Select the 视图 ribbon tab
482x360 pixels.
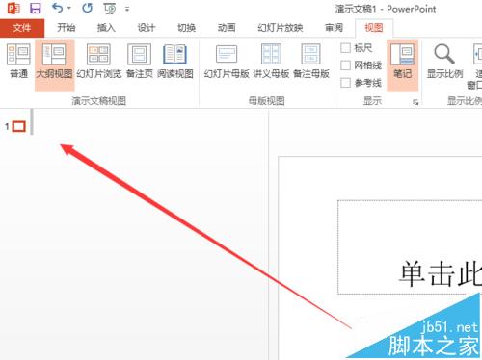coord(374,28)
